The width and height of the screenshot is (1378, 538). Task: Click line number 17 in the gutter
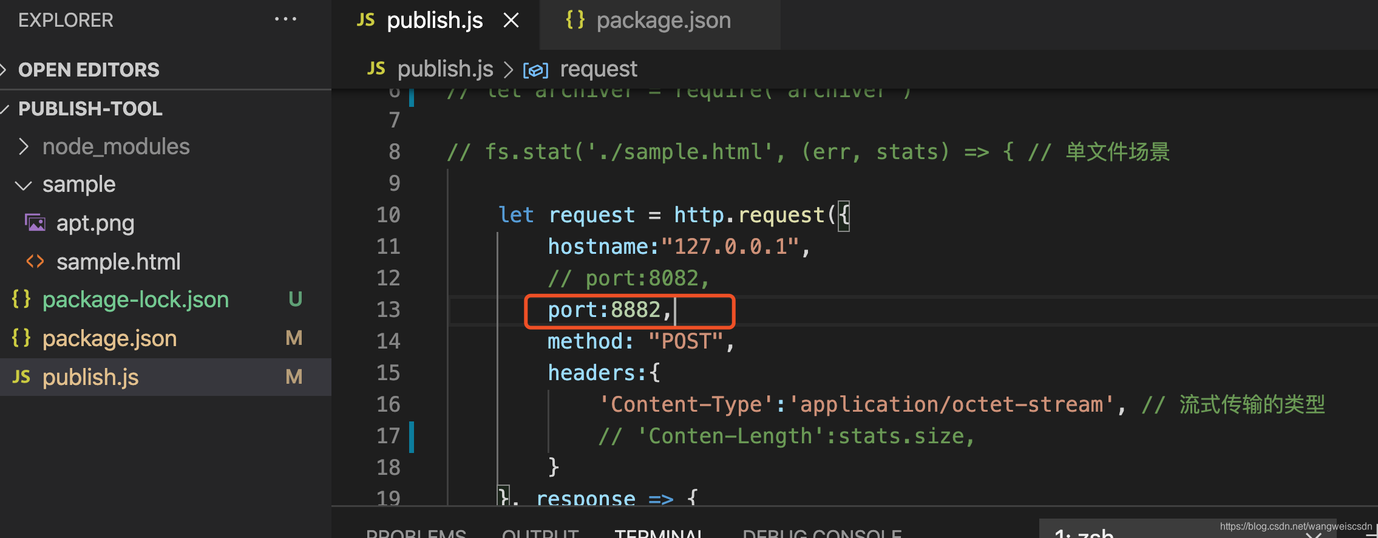(389, 436)
